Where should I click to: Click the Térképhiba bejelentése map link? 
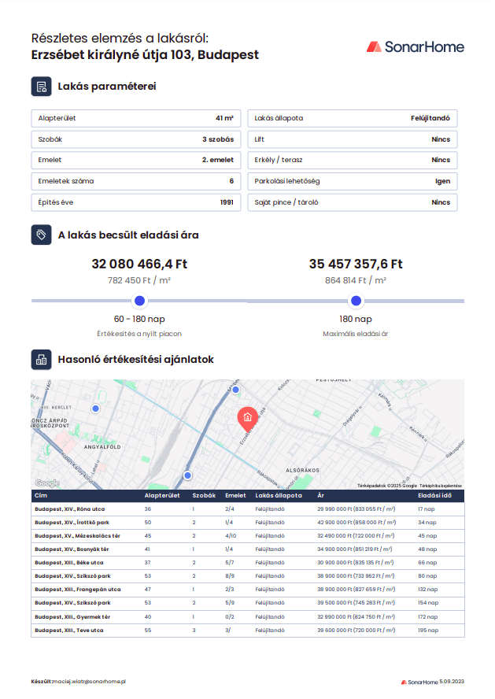coord(440,486)
